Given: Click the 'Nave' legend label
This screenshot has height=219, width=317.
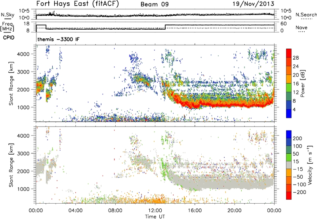Looking at the screenshot, I should [302, 27].
